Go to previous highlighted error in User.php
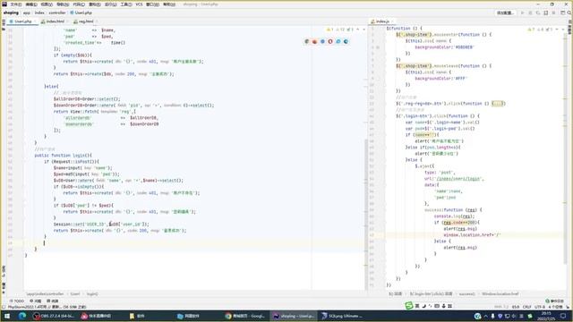The image size is (573, 322). (x=358, y=30)
